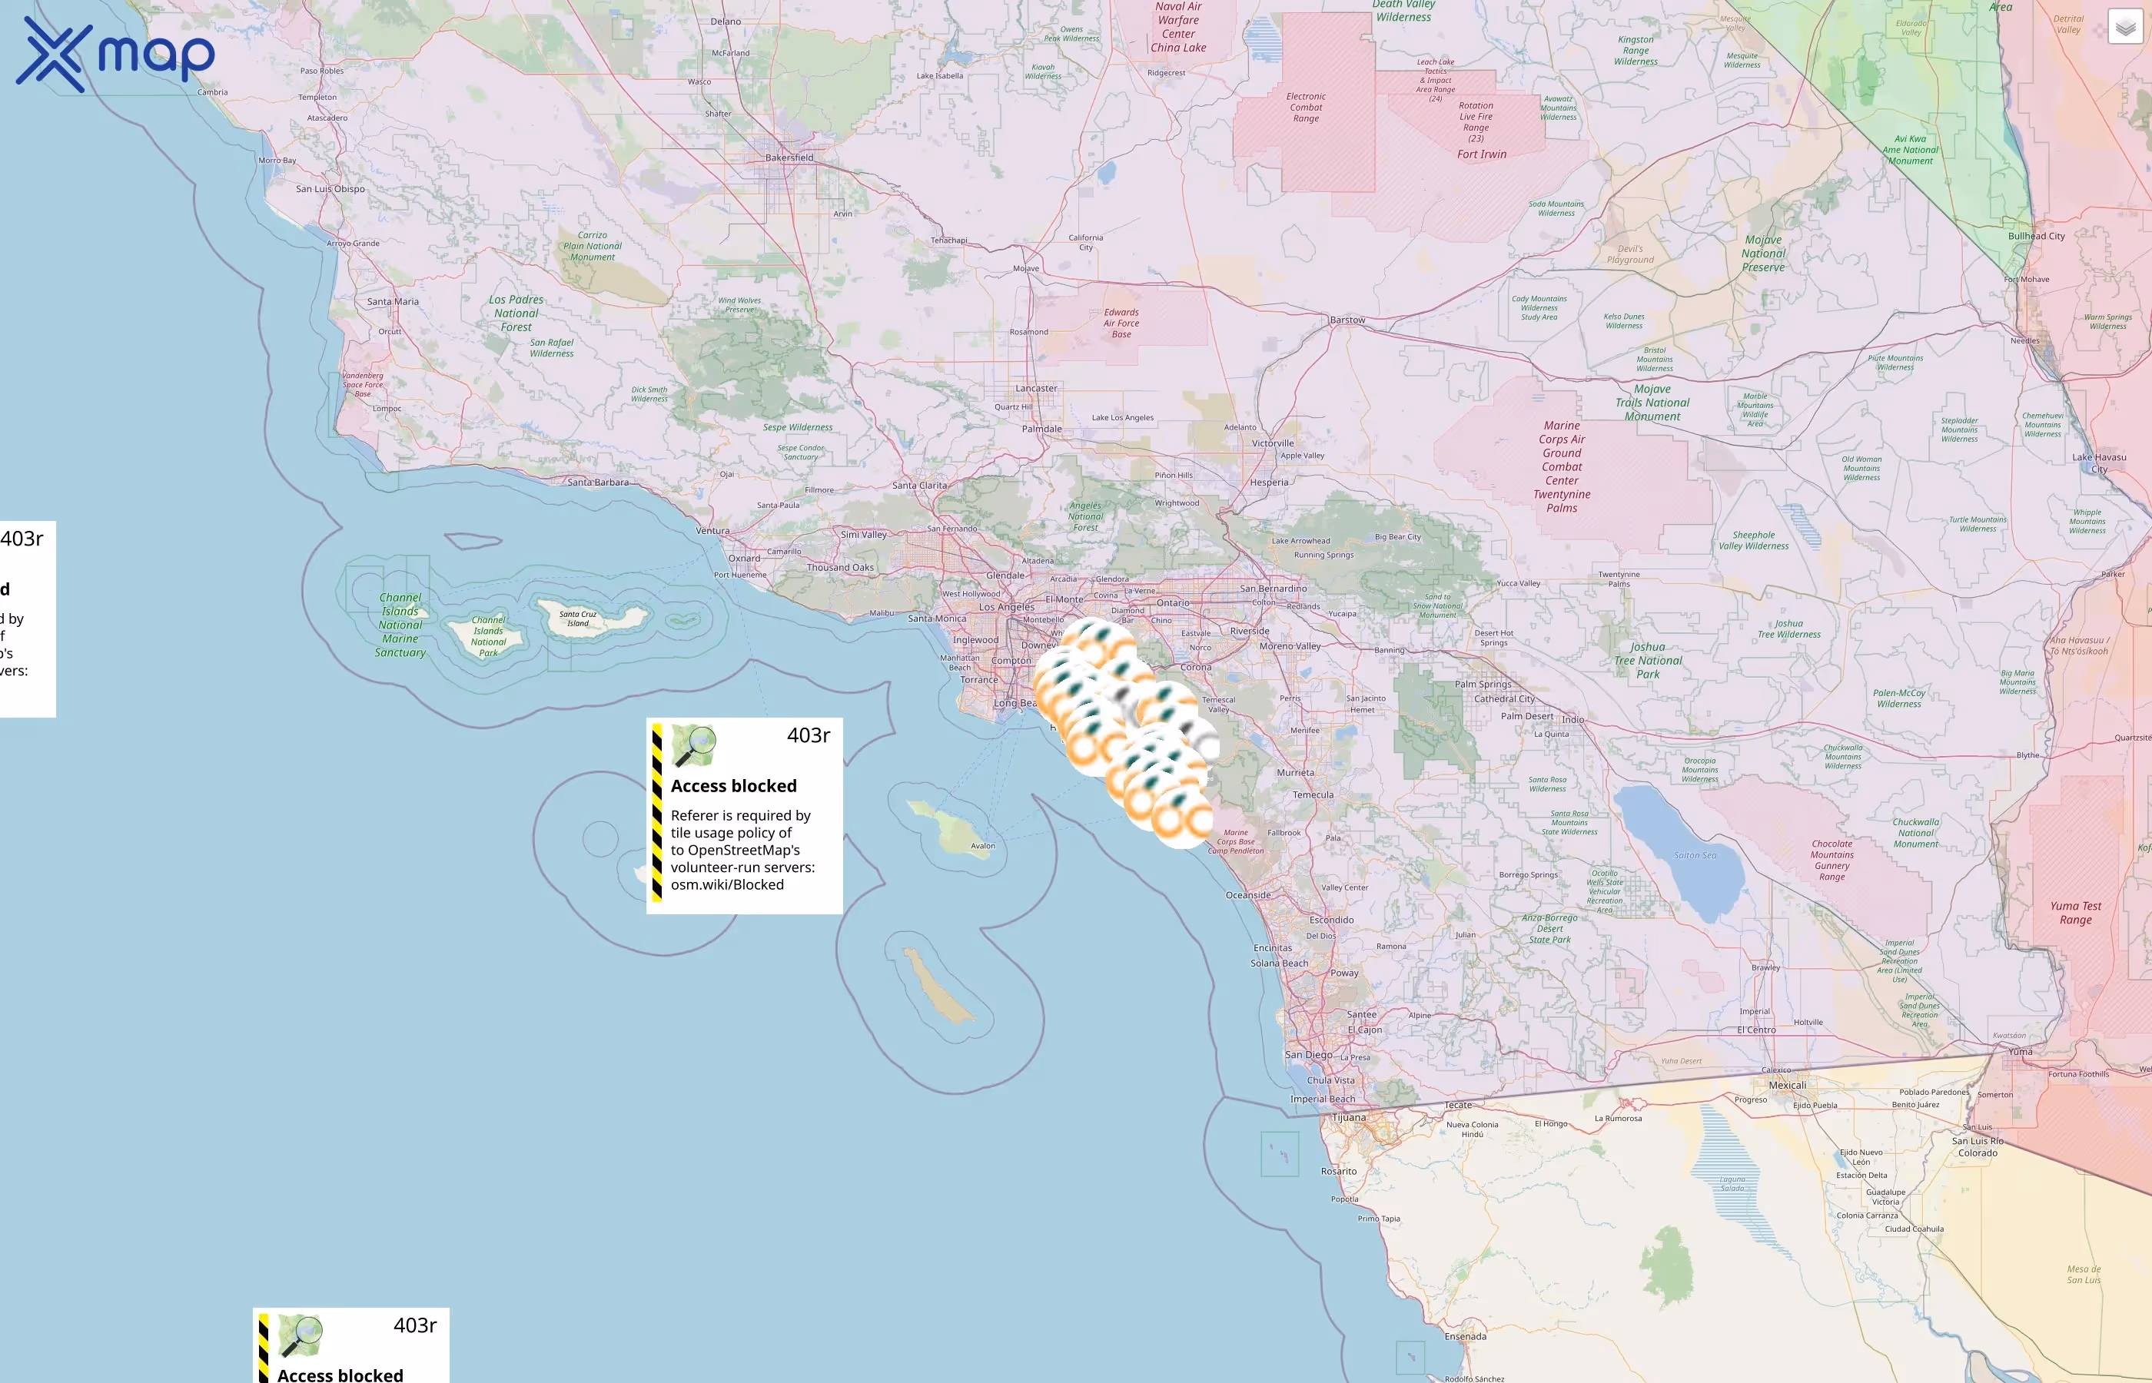Viewport: 2152px width, 1383px height.
Task: Click the 'Avalon' label on Catalina Island
Action: coord(982,846)
